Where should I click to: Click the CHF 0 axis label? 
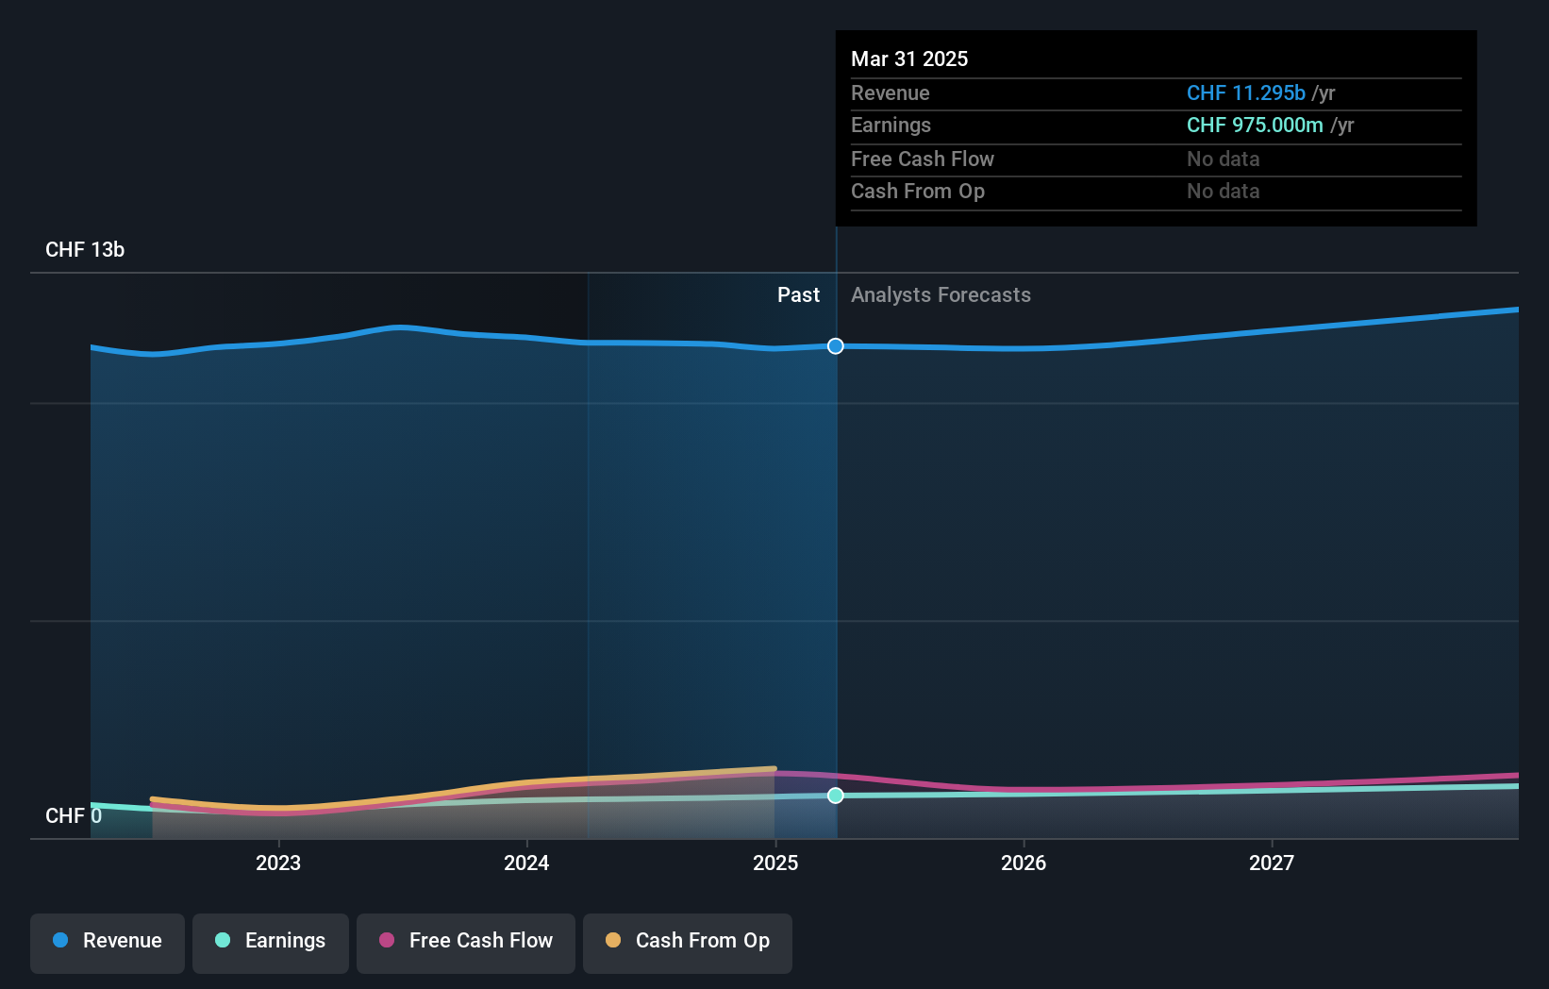pos(74,815)
